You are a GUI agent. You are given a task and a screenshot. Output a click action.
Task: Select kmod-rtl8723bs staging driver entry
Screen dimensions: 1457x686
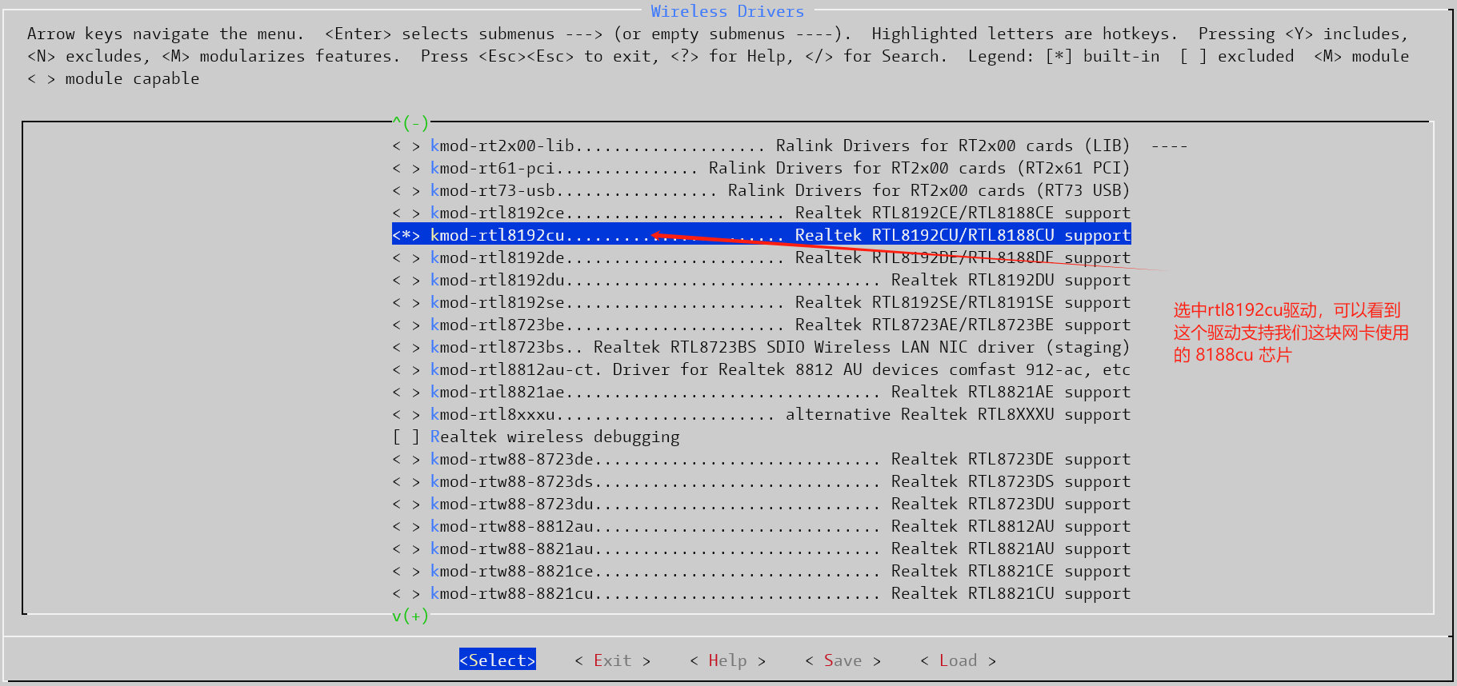[x=761, y=347]
